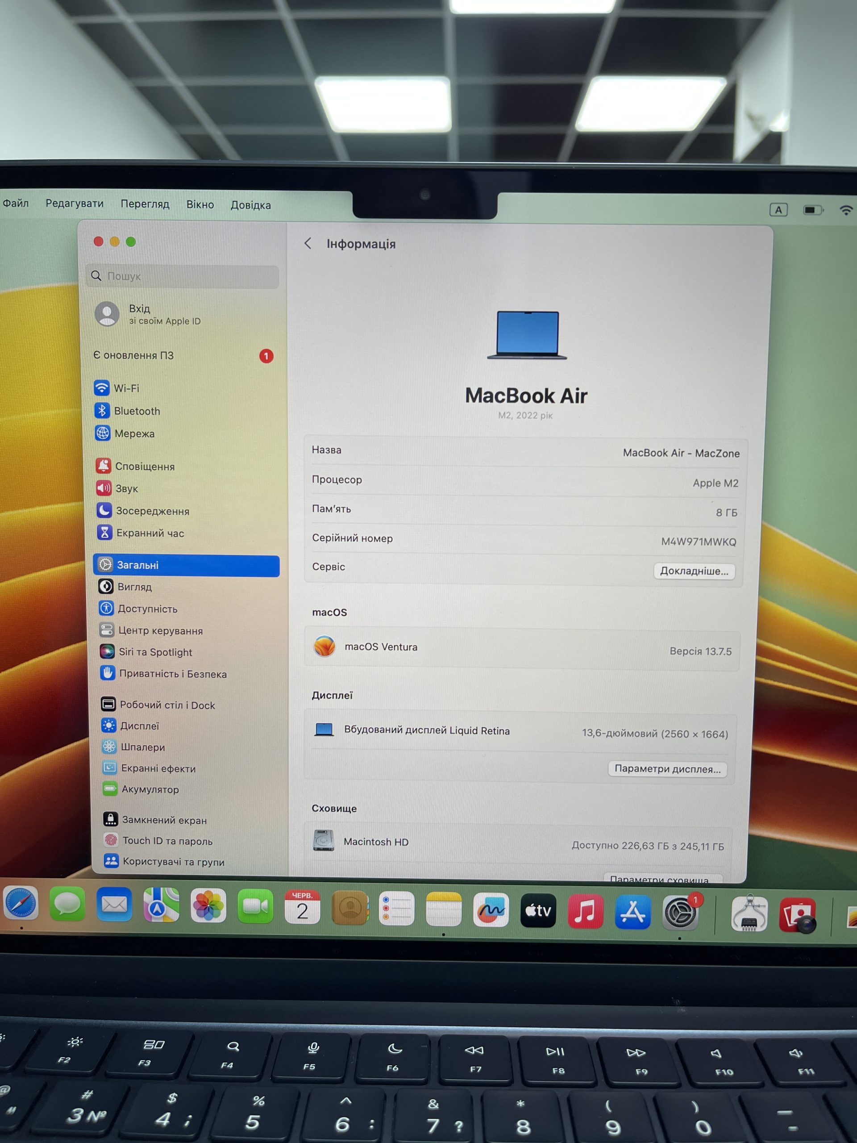Image resolution: width=857 pixels, height=1143 pixels.
Task: Open Mail from the Dock
Action: pos(114,905)
